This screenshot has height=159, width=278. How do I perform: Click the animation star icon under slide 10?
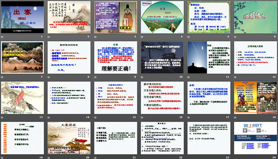pos(142,77)
